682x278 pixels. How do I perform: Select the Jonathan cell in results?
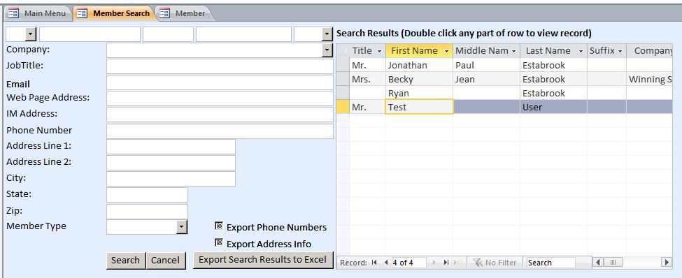(419, 65)
